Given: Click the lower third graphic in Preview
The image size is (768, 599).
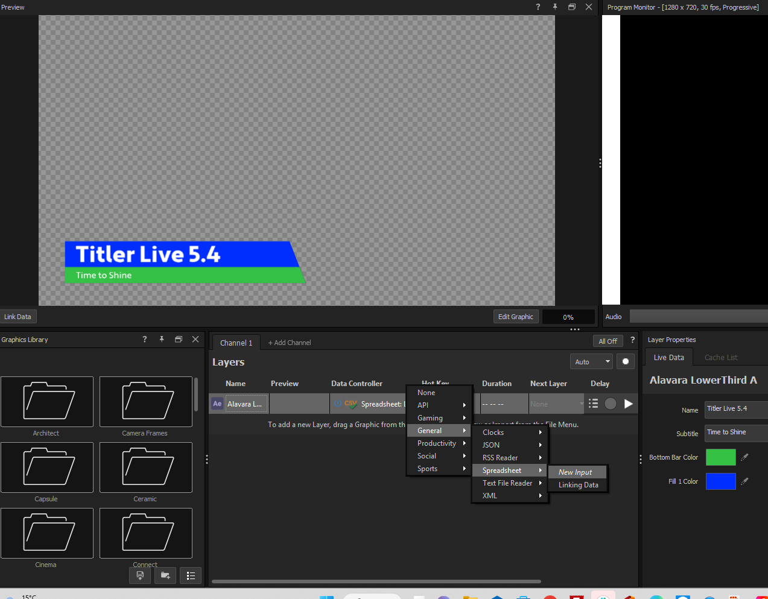Looking at the screenshot, I should pos(185,262).
